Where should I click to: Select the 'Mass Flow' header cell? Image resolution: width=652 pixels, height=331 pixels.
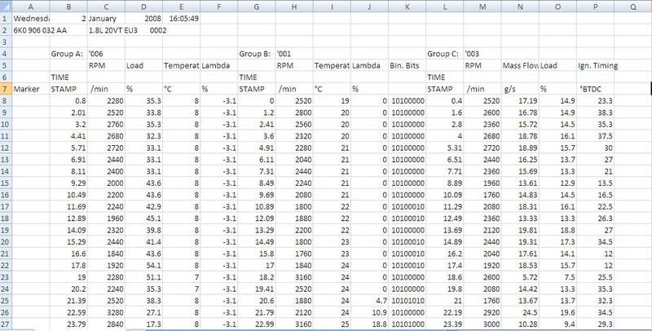(520, 66)
